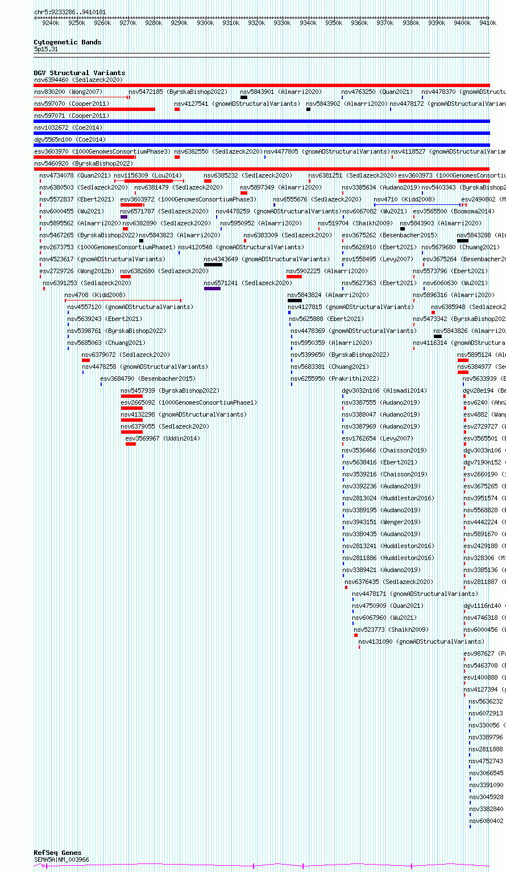Select nsv5843824 (Almarri2020) label
Screen dimensions: 506x872
pos(329,295)
